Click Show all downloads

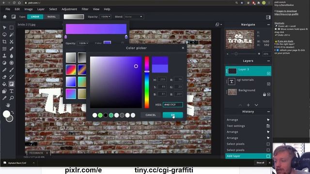click(260, 163)
